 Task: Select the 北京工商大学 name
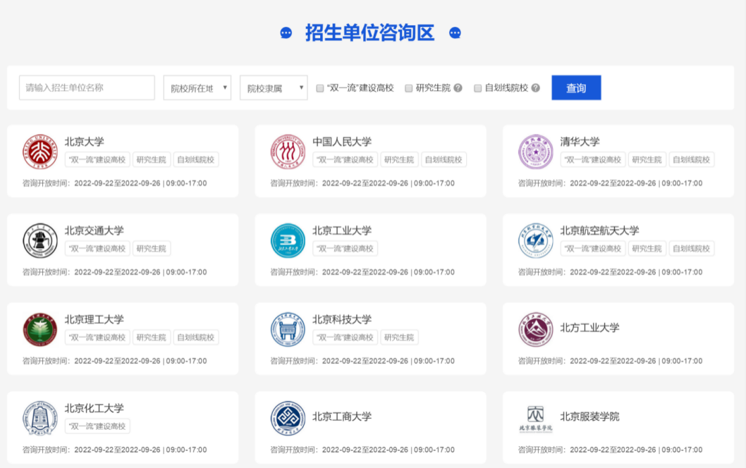(x=342, y=417)
